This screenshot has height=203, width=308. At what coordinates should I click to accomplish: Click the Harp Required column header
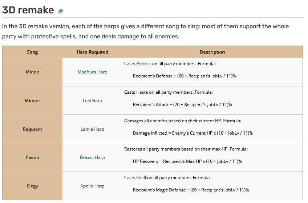[x=92, y=52]
